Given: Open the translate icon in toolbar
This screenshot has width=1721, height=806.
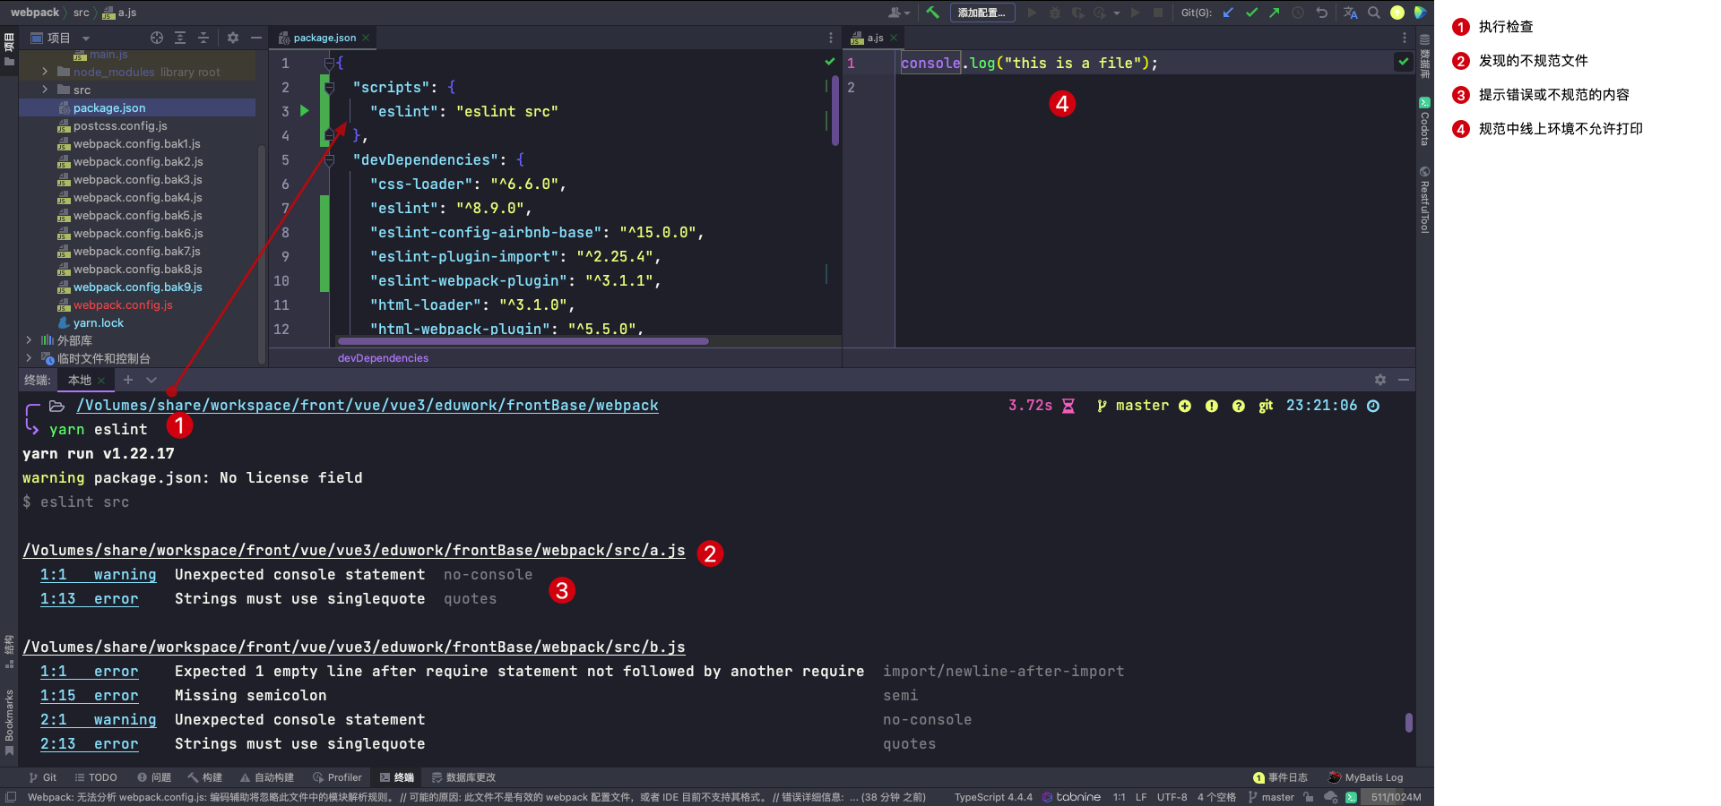Looking at the screenshot, I should [1350, 13].
